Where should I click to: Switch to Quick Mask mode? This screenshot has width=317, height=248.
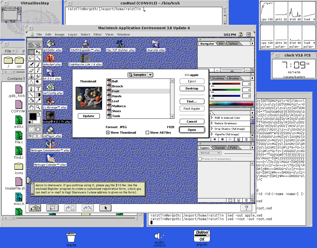click(x=38, y=129)
